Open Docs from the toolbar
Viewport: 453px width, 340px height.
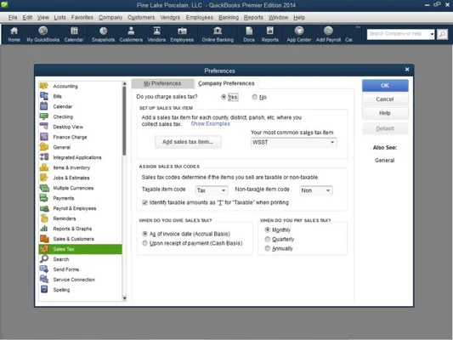249,34
